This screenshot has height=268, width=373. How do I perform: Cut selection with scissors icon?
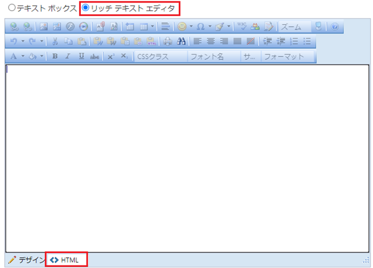pos(55,42)
